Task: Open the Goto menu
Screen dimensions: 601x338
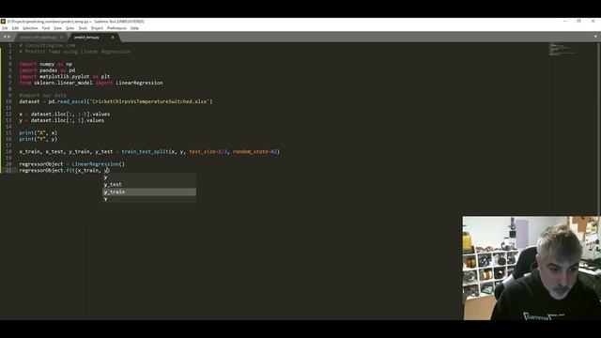Action: click(x=69, y=28)
